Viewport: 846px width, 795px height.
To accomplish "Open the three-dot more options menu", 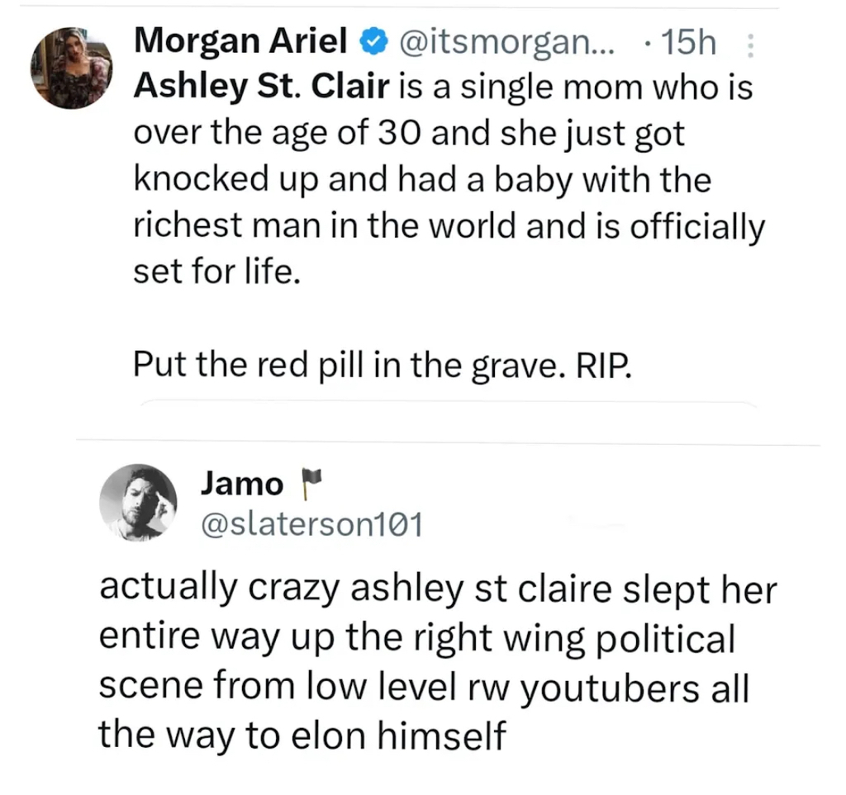I will coord(749,41).
